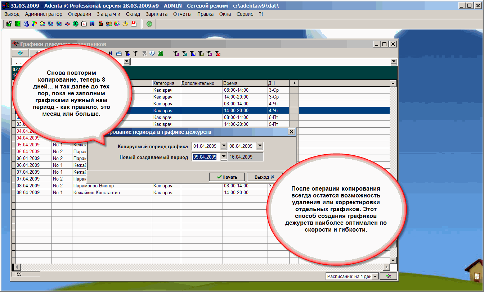The width and height of the screenshot is (484, 292).
Task: Open the start date dropdown for copied period
Action: point(224,146)
